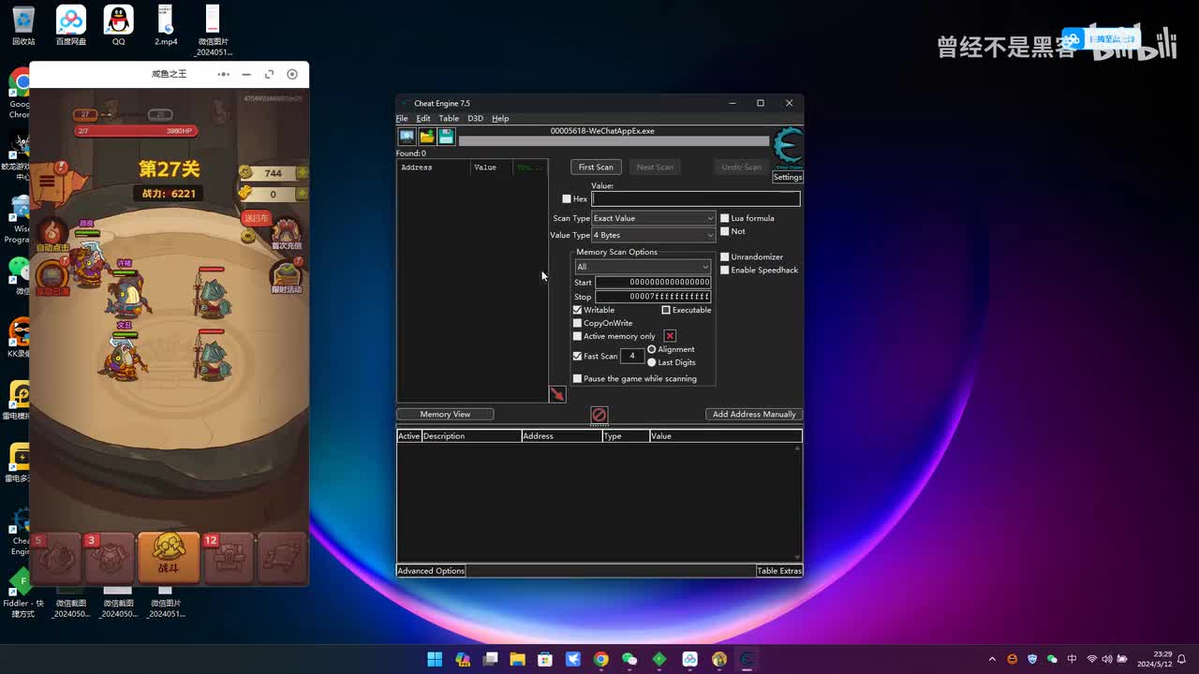Viewport: 1199px width, 674px height.
Task: Click the First Scan button
Action: click(596, 167)
